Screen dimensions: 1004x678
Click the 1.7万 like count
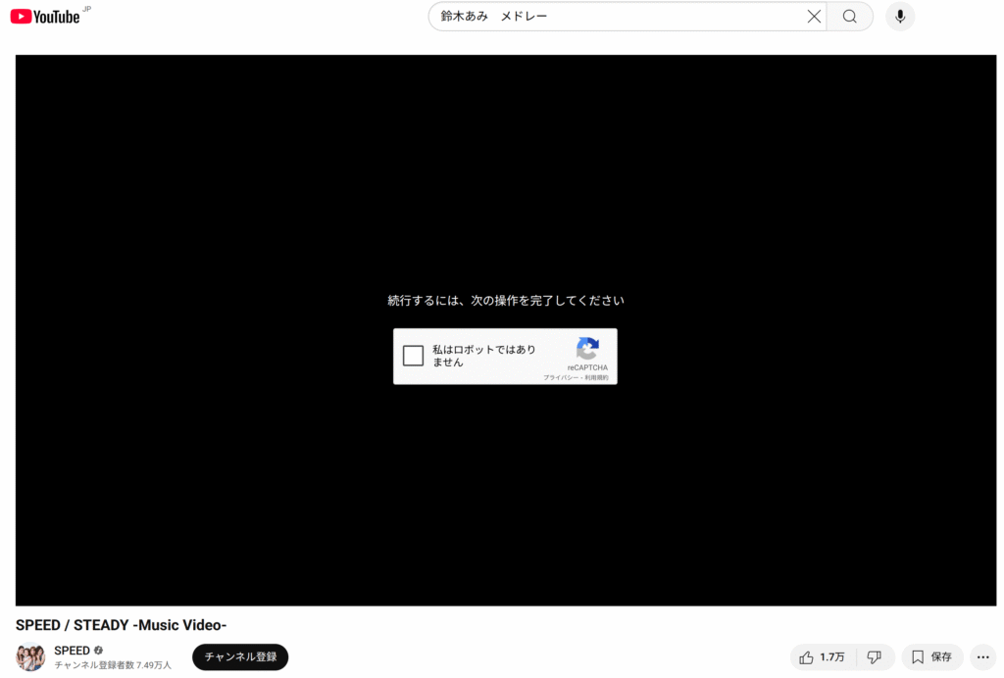tap(832, 657)
